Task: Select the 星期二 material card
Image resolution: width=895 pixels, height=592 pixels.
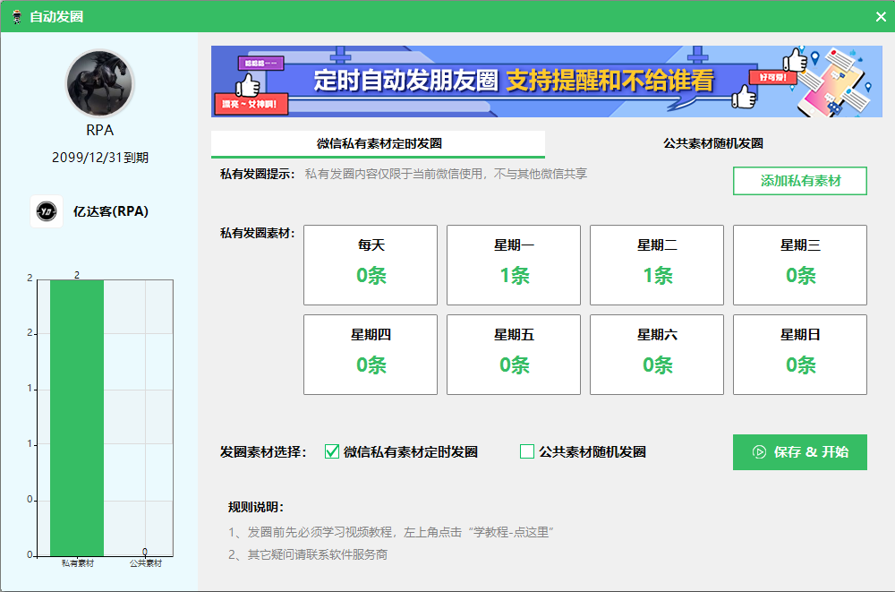Action: [x=657, y=265]
